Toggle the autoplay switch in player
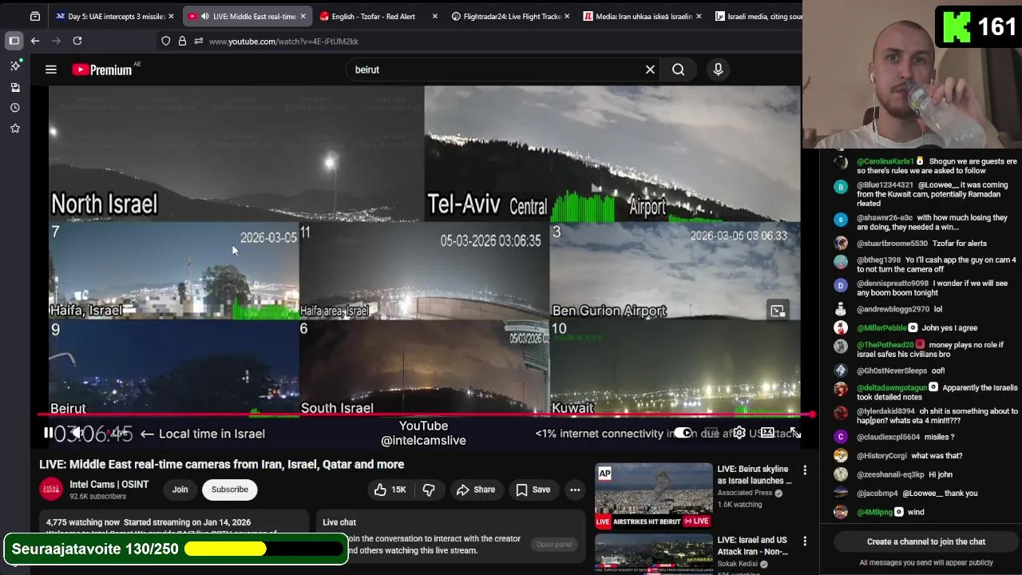1022x575 pixels. pyautogui.click(x=683, y=433)
